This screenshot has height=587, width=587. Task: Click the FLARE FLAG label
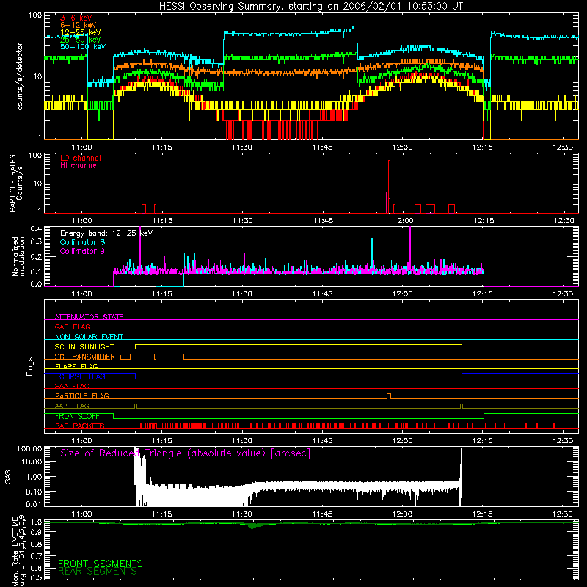click(76, 366)
